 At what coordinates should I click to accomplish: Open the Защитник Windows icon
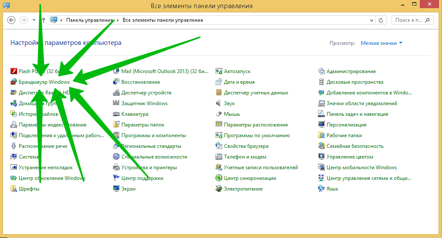point(116,103)
